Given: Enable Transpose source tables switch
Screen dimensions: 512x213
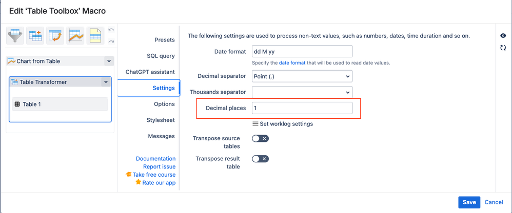Looking at the screenshot, I should pos(260,139).
